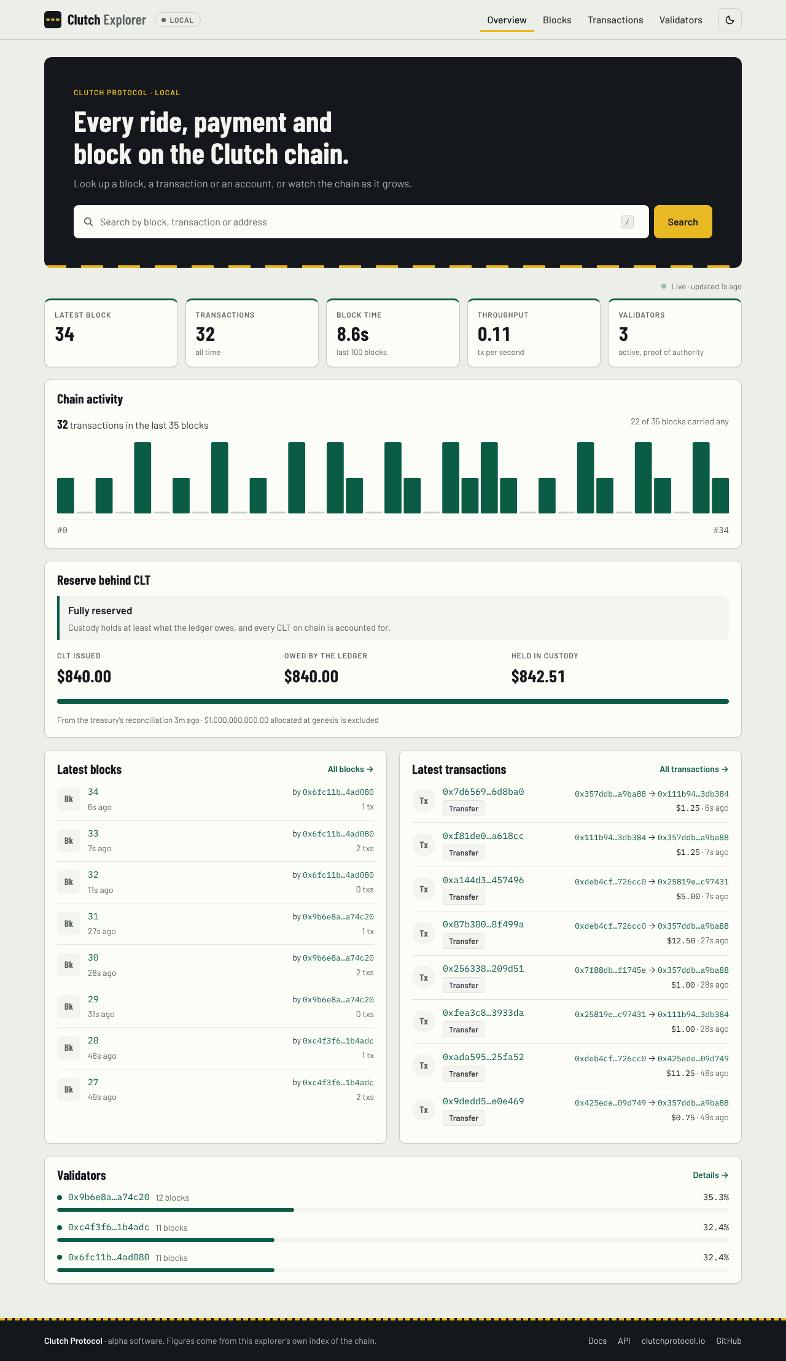Click the Tx icon beside 0xa144d3…457496
The height and width of the screenshot is (1361, 786).
[424, 889]
